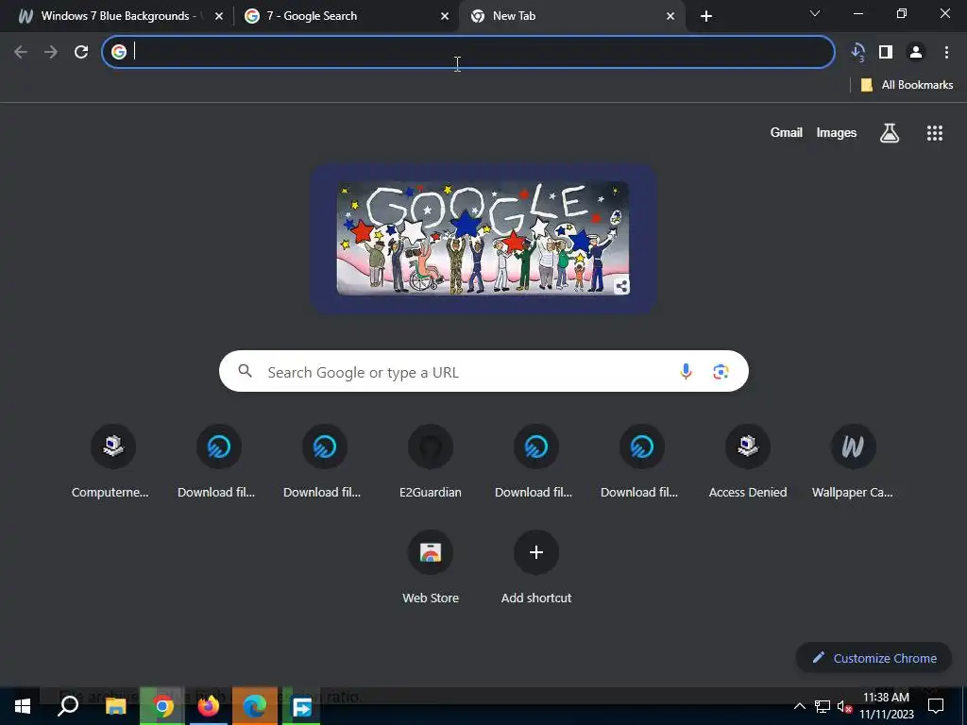Open the muted volume tray icon
The height and width of the screenshot is (725, 967).
click(x=844, y=706)
